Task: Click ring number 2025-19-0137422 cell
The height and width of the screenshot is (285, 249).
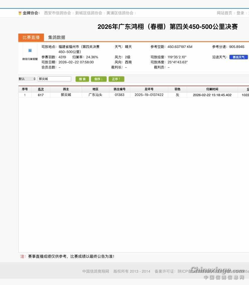Action: [x=149, y=95]
